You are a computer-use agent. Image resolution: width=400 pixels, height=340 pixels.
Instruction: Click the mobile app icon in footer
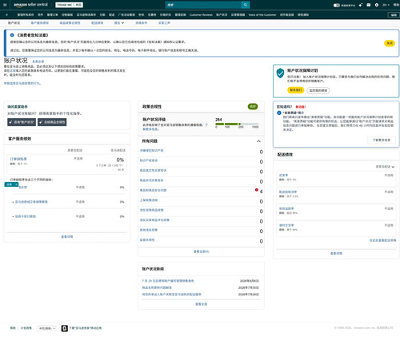tap(65, 328)
